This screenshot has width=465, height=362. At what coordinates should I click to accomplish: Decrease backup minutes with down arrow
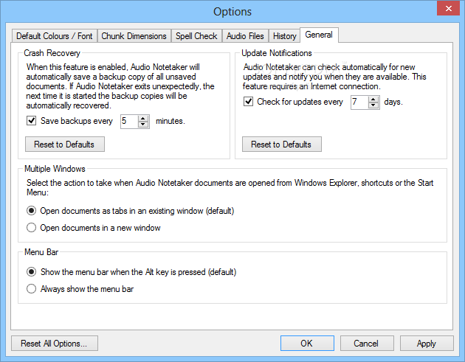[x=143, y=125]
